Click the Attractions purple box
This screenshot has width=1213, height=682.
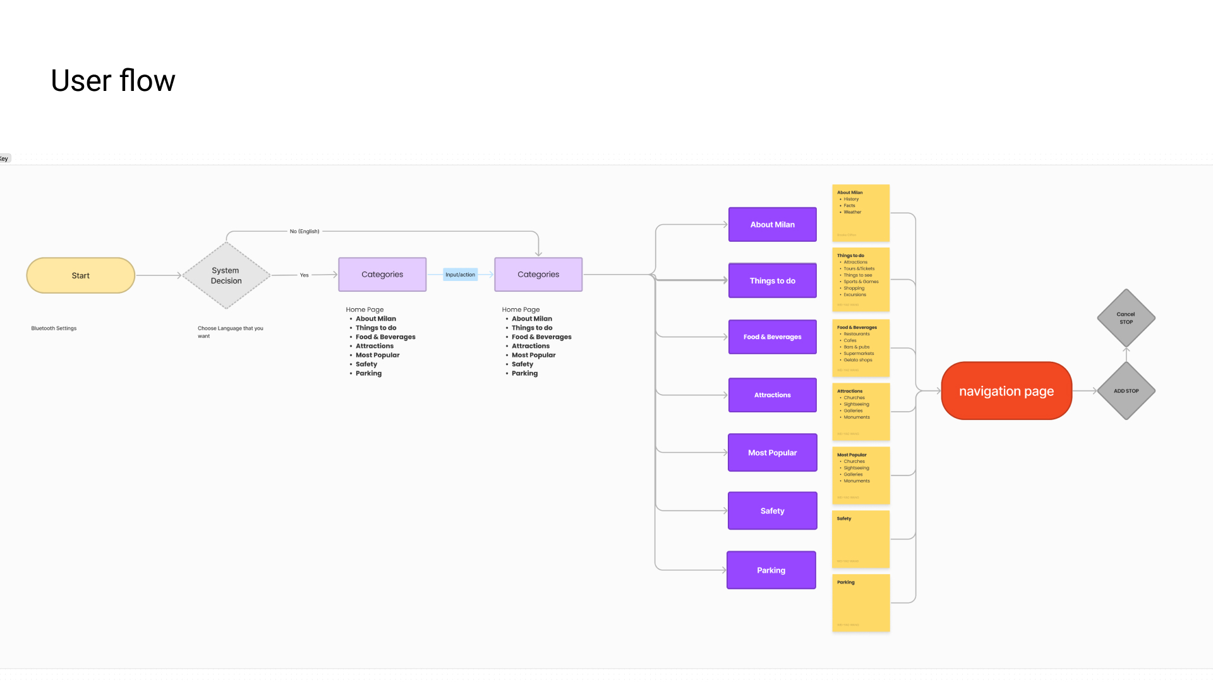coord(772,395)
